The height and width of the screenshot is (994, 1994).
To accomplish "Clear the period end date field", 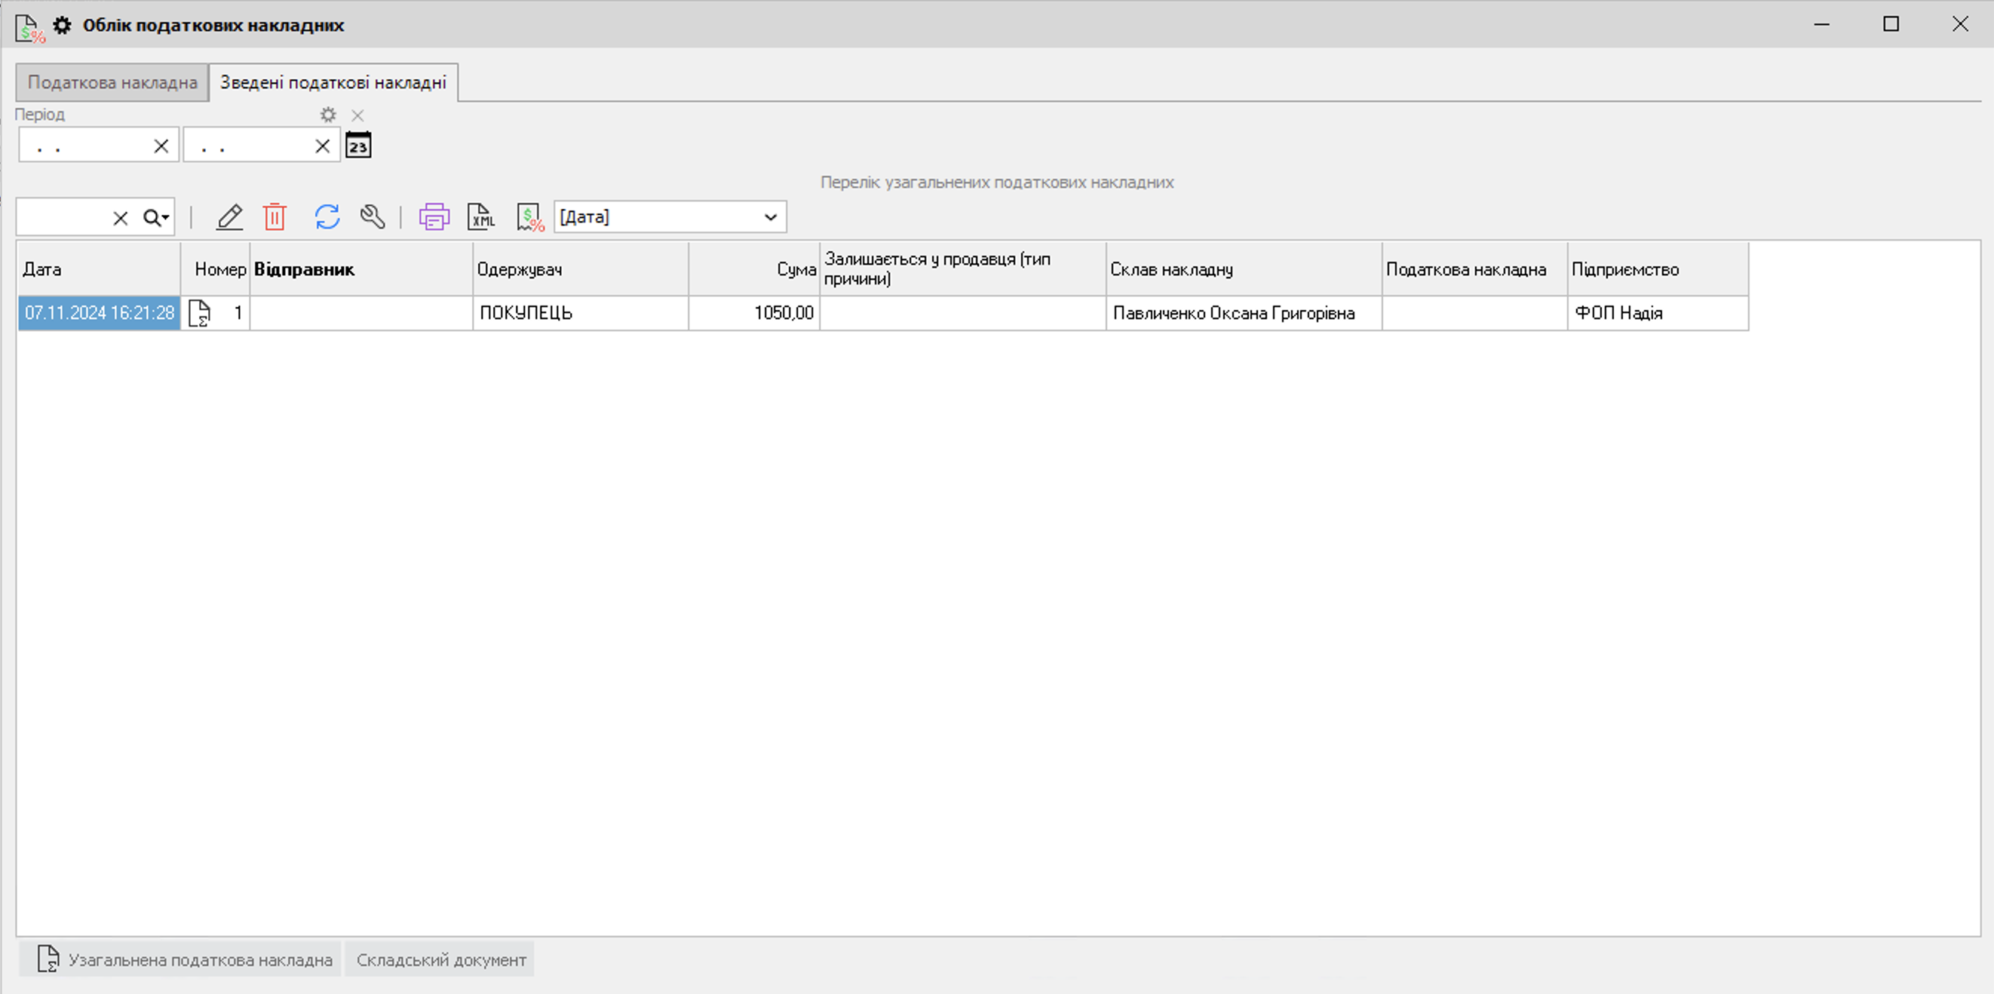I will [323, 146].
